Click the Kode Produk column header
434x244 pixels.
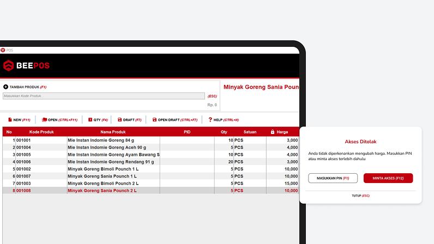pos(41,132)
